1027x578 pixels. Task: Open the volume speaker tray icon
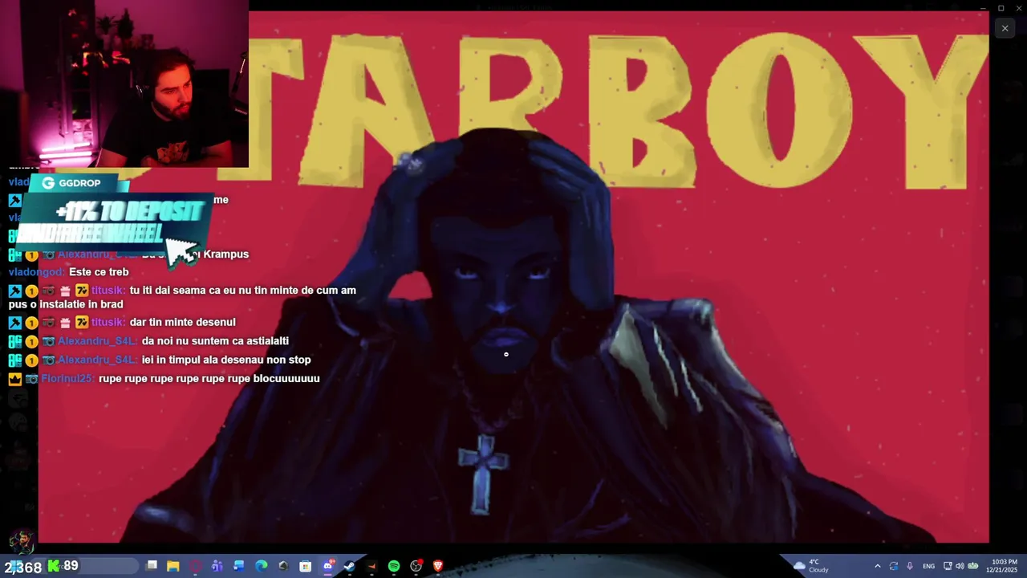click(x=960, y=566)
